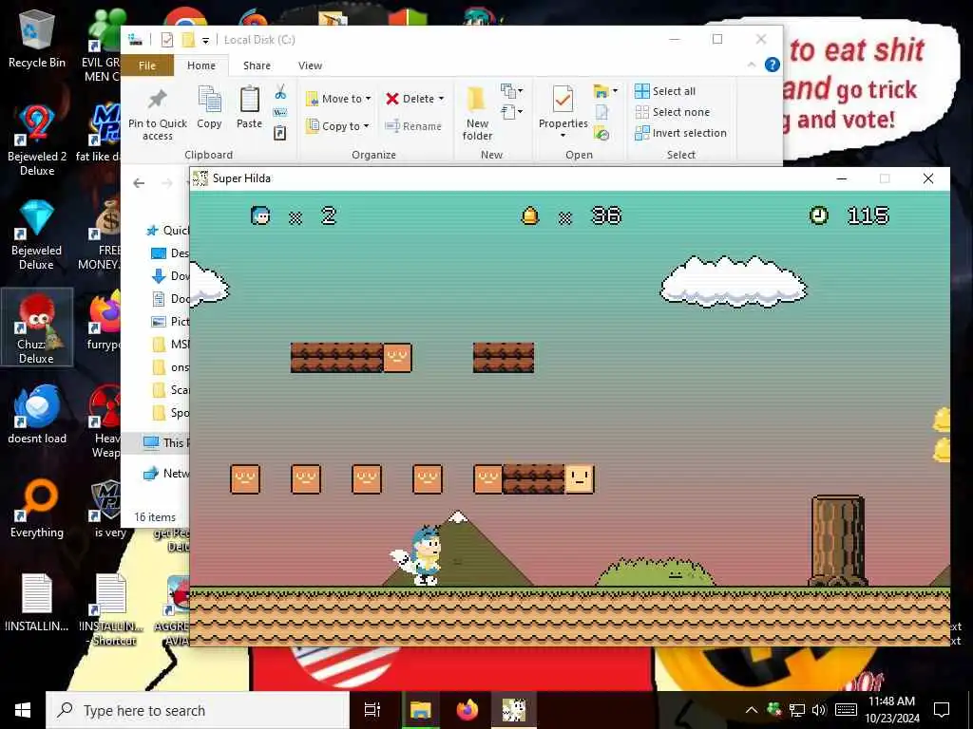Open the Bejeweled Deluxe diamond shortcut
This screenshot has height=729, width=973.
click(37, 234)
